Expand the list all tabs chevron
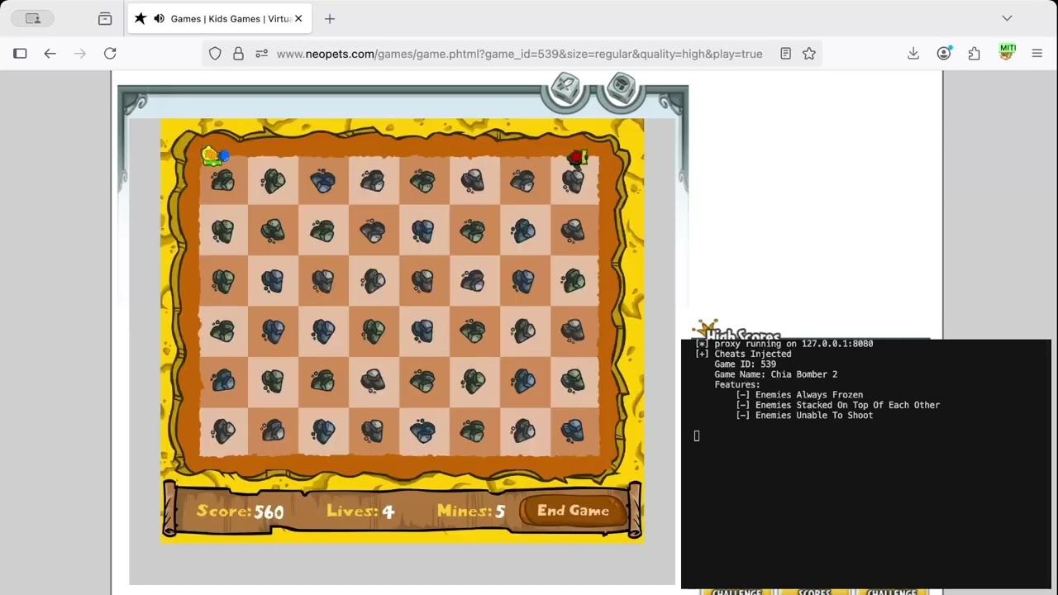 pyautogui.click(x=1007, y=18)
